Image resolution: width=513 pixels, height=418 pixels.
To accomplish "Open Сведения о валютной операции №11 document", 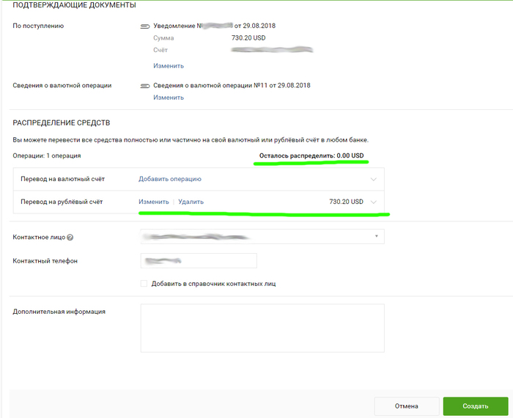I will [232, 85].
